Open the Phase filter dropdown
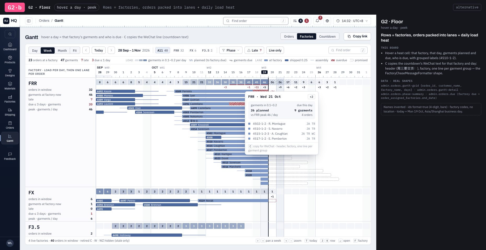The width and height of the screenshot is (486, 250). coord(231,50)
